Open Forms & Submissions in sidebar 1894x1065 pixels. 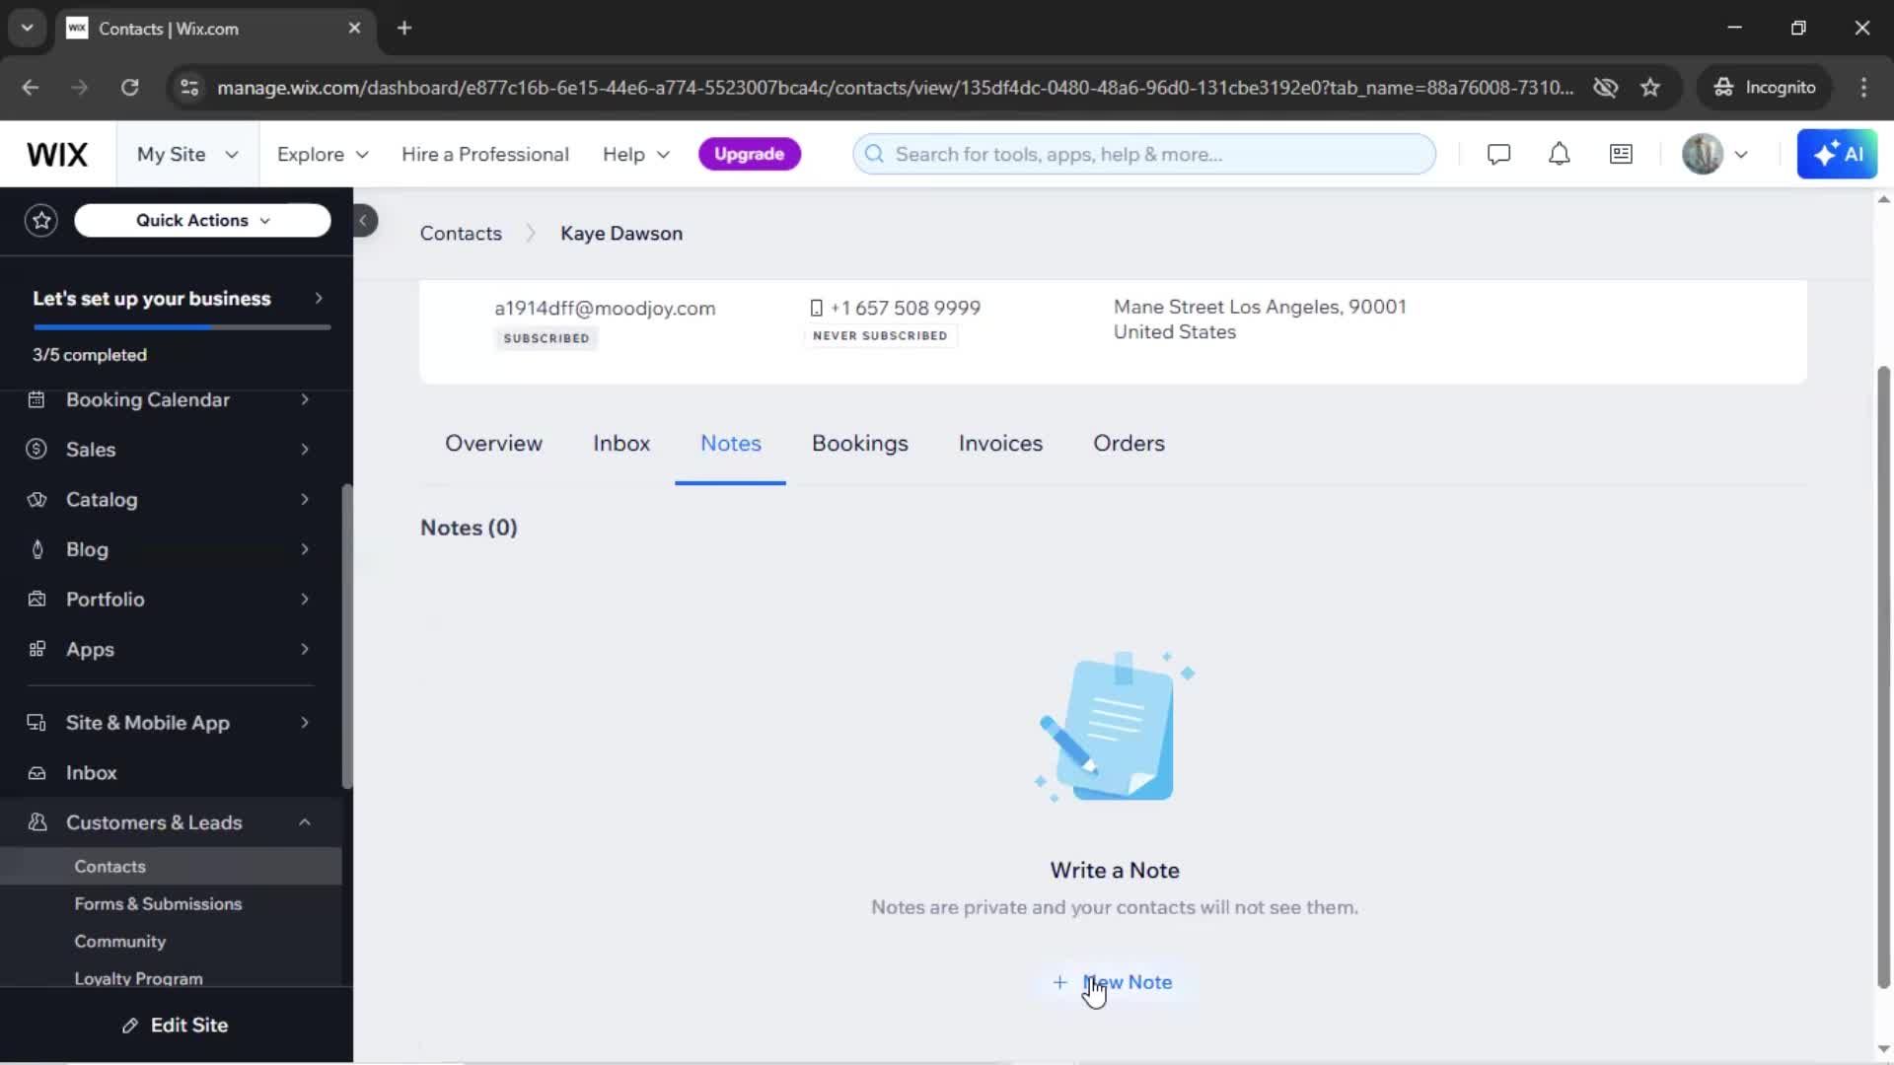coord(158,904)
